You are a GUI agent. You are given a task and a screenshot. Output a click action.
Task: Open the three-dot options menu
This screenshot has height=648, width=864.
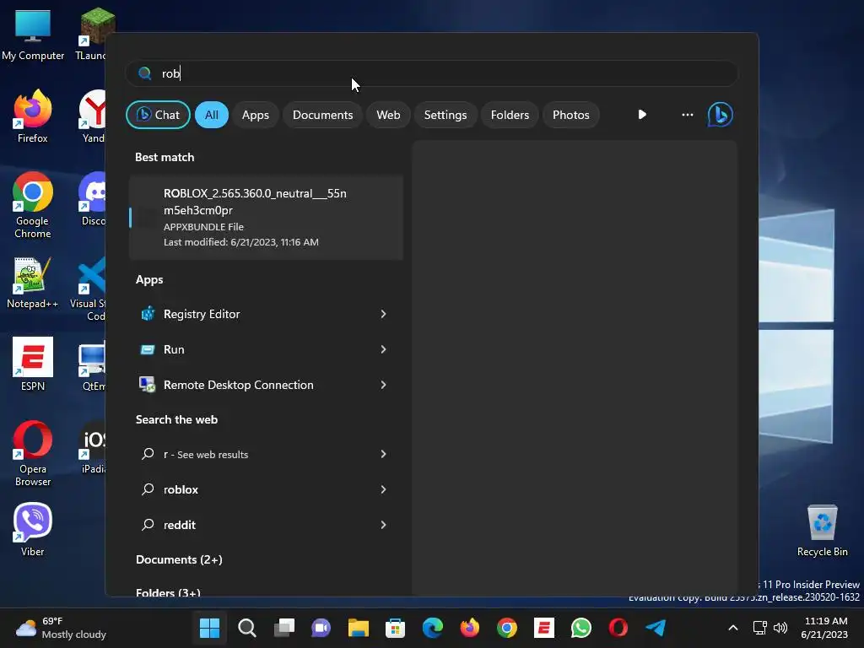[x=687, y=115]
